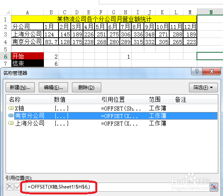Select cell B7 containing 6

[51, 63]
